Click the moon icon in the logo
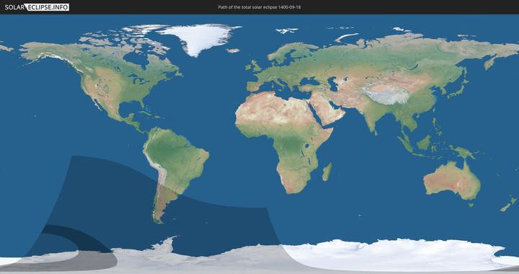This screenshot has height=274, width=519. click(x=26, y=7)
